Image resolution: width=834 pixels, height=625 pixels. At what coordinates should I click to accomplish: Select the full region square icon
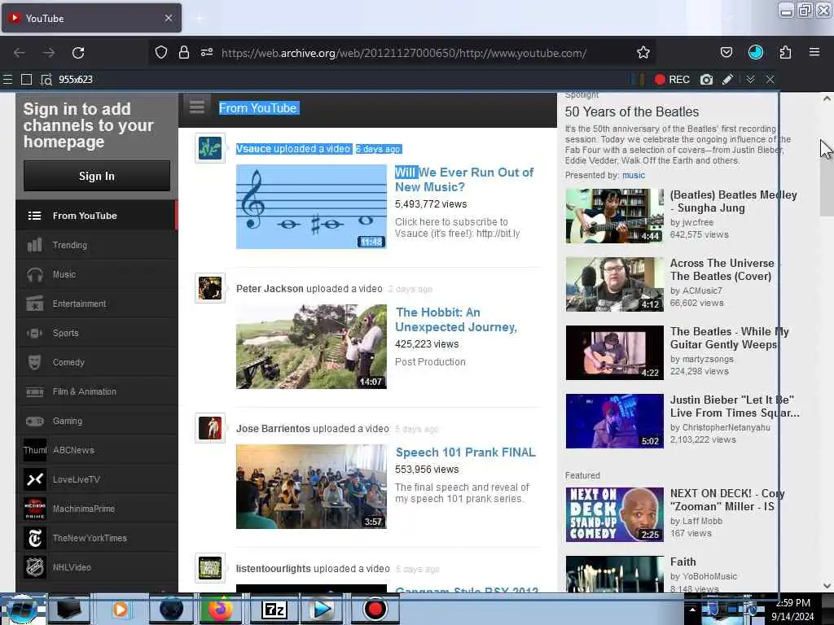click(x=26, y=80)
